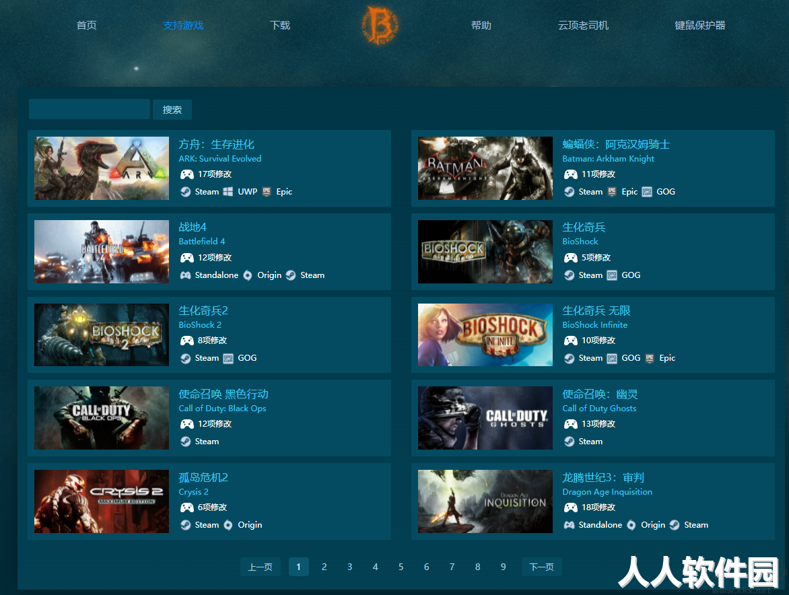Screen dimensions: 789x595
Task: Click the gamepad icon beside 13项修改
Action: tap(571, 424)
